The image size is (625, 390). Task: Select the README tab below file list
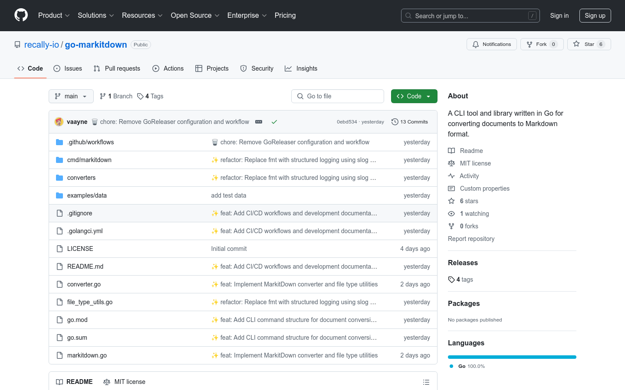tap(74, 382)
